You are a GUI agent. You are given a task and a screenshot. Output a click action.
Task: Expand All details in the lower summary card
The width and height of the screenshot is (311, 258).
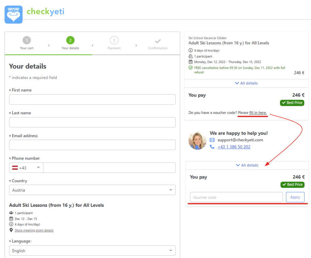(247, 165)
